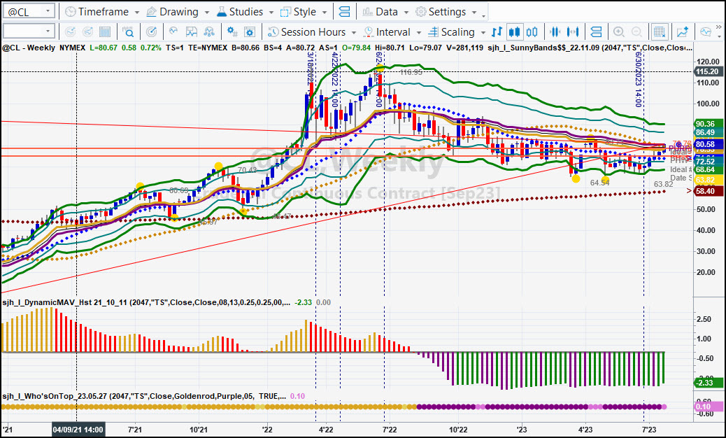Click the Studies flask icon
The image size is (726, 438).
point(222,12)
